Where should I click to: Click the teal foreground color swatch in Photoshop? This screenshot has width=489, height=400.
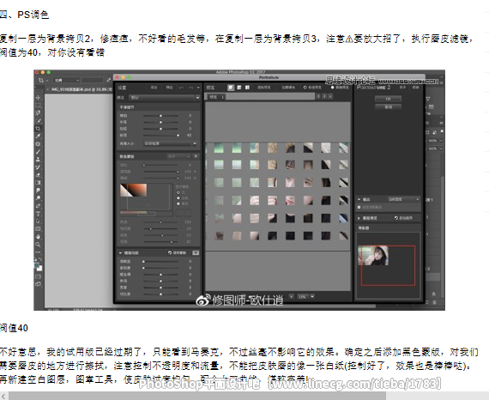[x=37, y=265]
